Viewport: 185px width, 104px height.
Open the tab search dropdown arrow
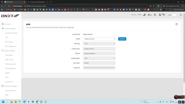coord(2,2)
